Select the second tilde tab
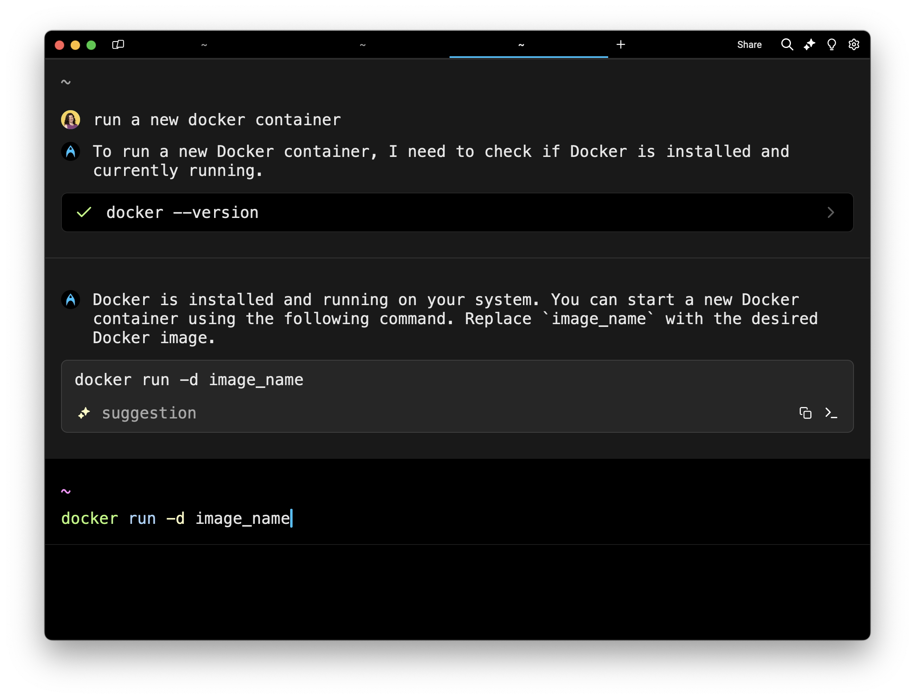This screenshot has width=915, height=699. [363, 44]
